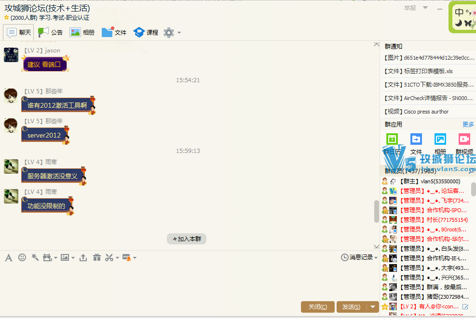Click the gear settings icon in tab bar
Viewport: 476px width, 318px height.
(168, 33)
